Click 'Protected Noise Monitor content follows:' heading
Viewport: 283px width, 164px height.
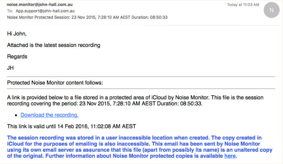click(55, 83)
